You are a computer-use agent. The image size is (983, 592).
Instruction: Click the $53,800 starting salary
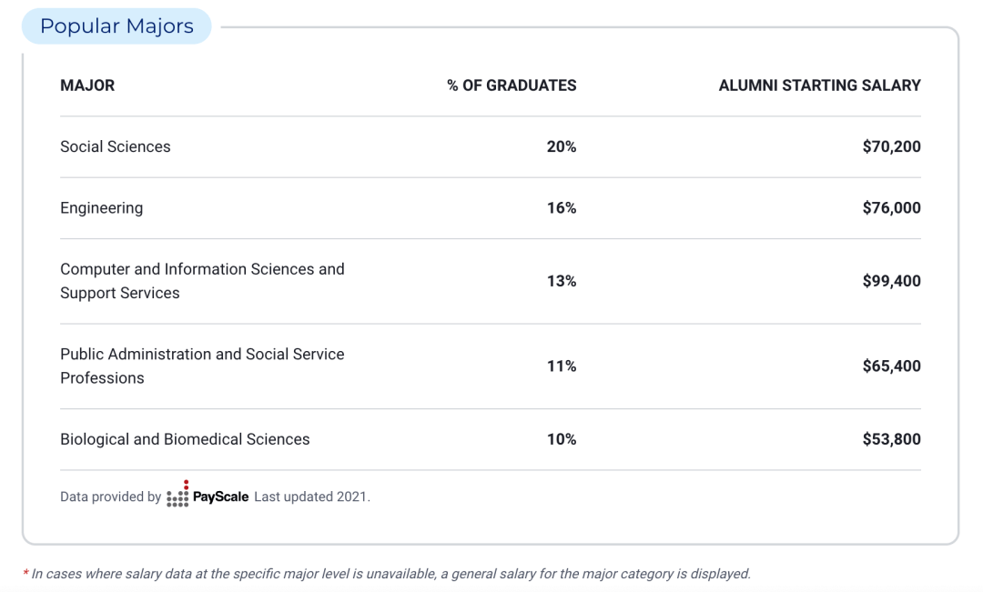pyautogui.click(x=891, y=439)
